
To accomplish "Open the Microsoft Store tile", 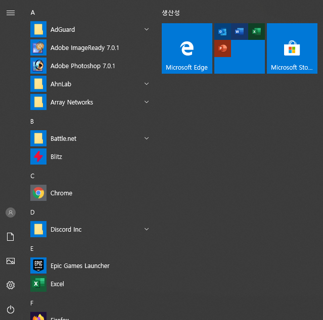I will (292, 48).
